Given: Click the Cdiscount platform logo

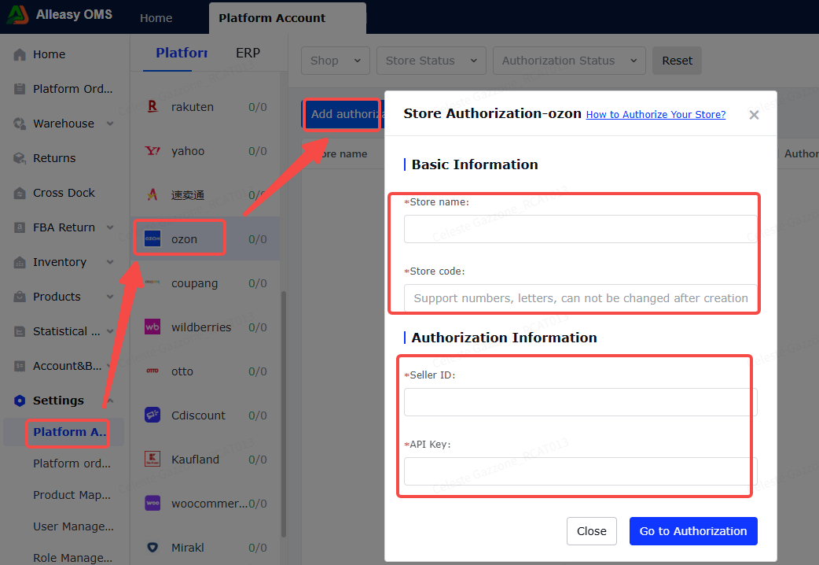Looking at the screenshot, I should [x=152, y=415].
